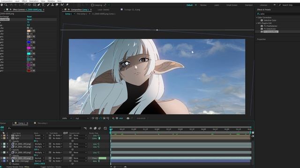
Task: Select F's SelectColor preset
Action: coord(270,29)
